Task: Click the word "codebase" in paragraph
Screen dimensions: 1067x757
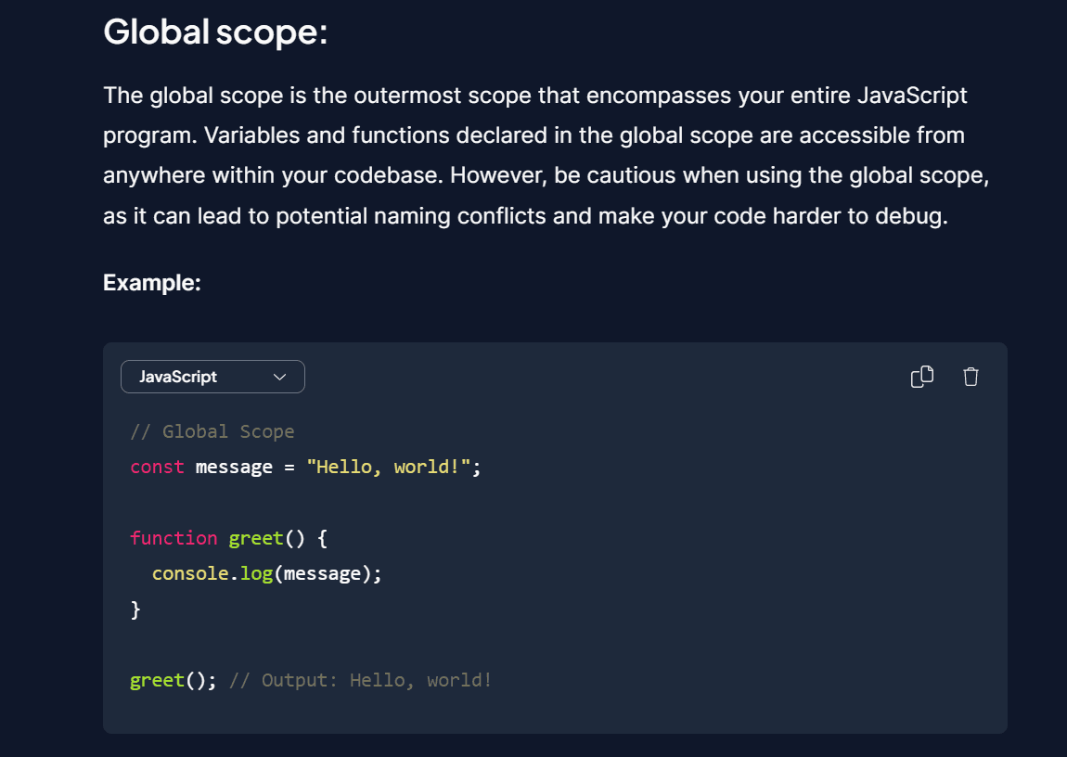Action: 395,175
